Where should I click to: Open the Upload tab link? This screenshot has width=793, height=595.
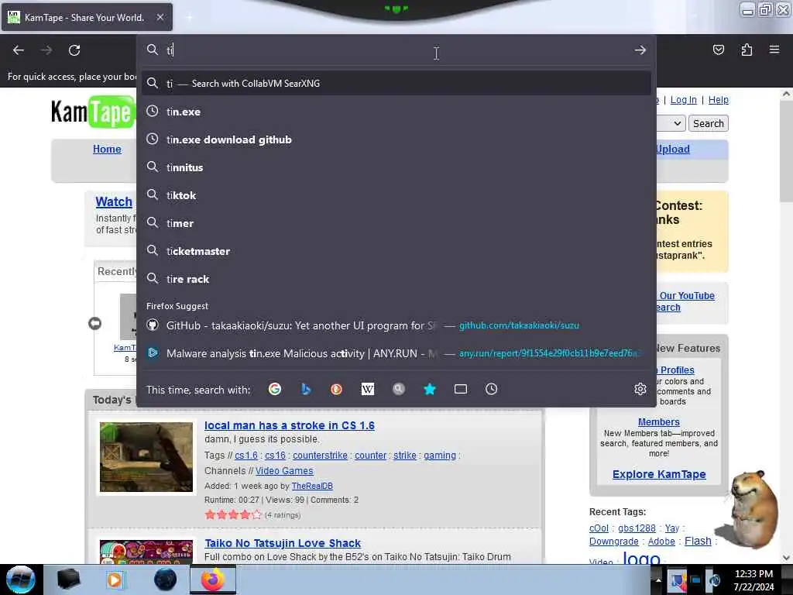click(x=673, y=149)
